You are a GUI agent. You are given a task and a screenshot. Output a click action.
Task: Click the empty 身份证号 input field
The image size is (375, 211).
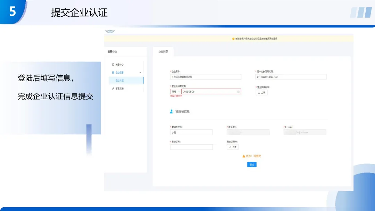tap(191, 147)
